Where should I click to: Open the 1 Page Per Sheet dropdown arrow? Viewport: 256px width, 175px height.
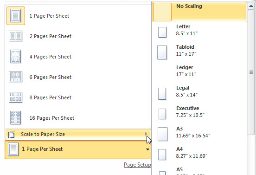[x=147, y=149]
